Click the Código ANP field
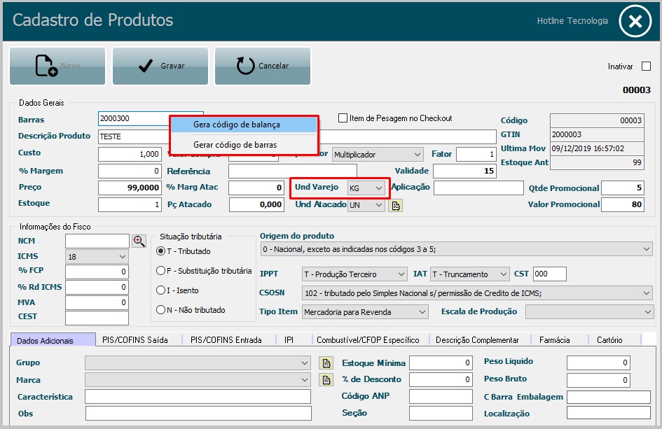Image resolution: width=662 pixels, height=429 pixels. 441,397
